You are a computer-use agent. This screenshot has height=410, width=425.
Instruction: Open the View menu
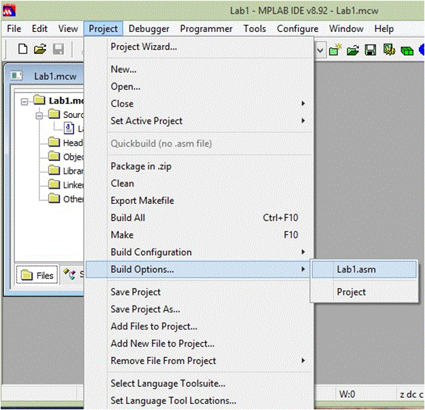68,29
